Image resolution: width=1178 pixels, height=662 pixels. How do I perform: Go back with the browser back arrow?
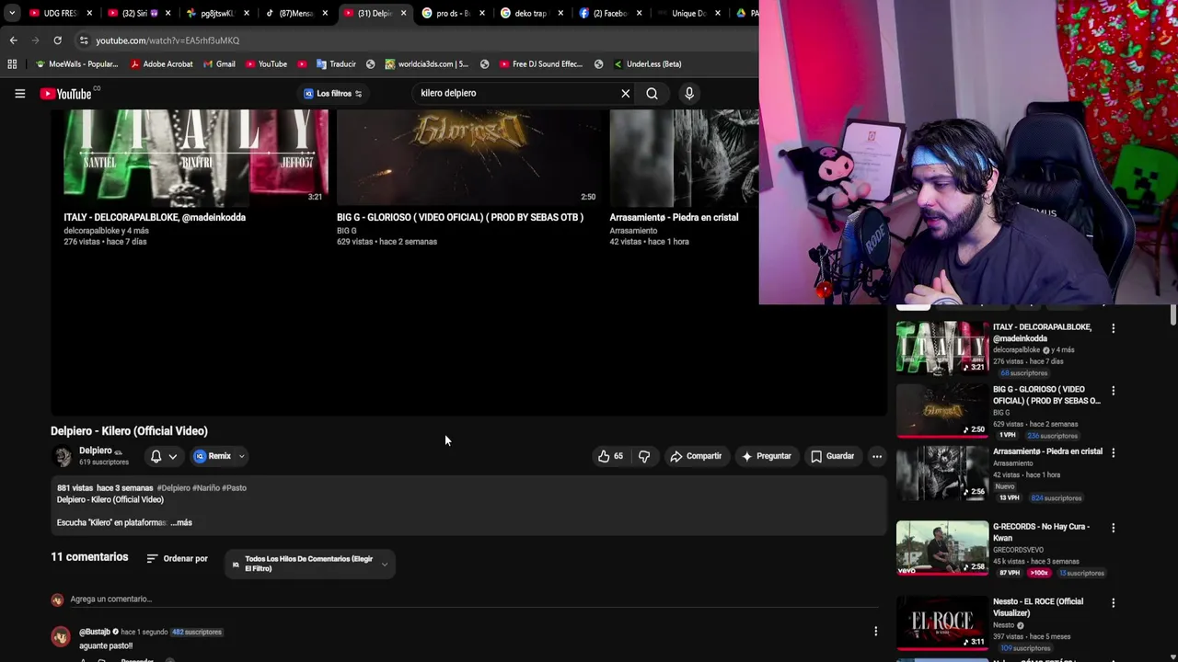pos(13,40)
